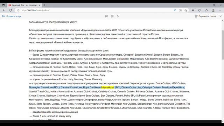Click the scrollbar up arrow
This screenshot has width=224, height=126.
pyautogui.click(x=223, y=21)
